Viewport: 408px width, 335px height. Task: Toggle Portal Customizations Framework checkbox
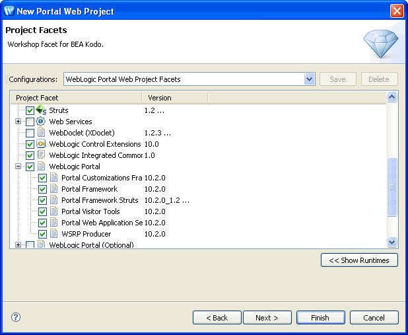coord(42,178)
